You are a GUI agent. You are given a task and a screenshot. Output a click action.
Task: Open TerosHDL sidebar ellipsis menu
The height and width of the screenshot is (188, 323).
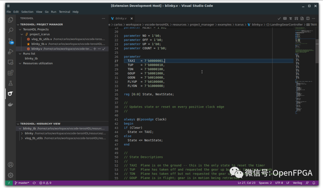click(x=103, y=18)
